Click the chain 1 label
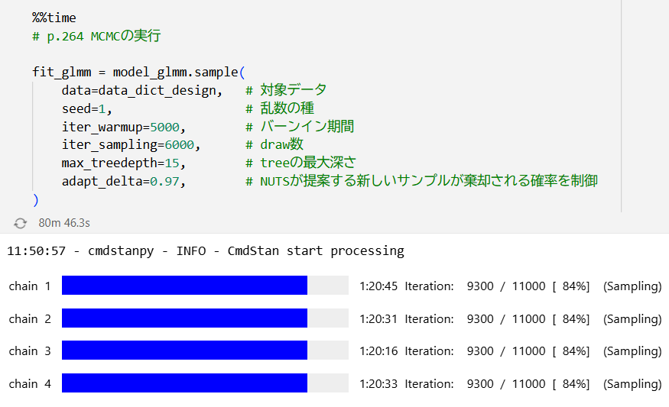 (30, 286)
